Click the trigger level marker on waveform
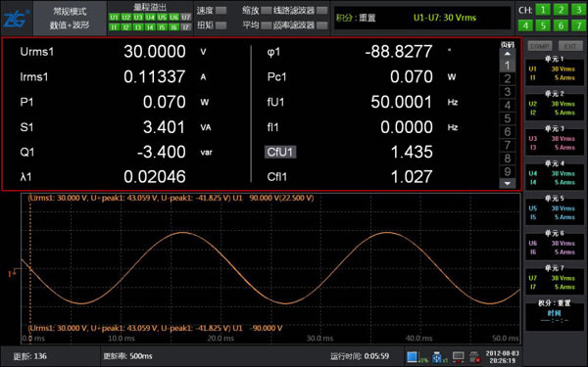 click(12, 273)
